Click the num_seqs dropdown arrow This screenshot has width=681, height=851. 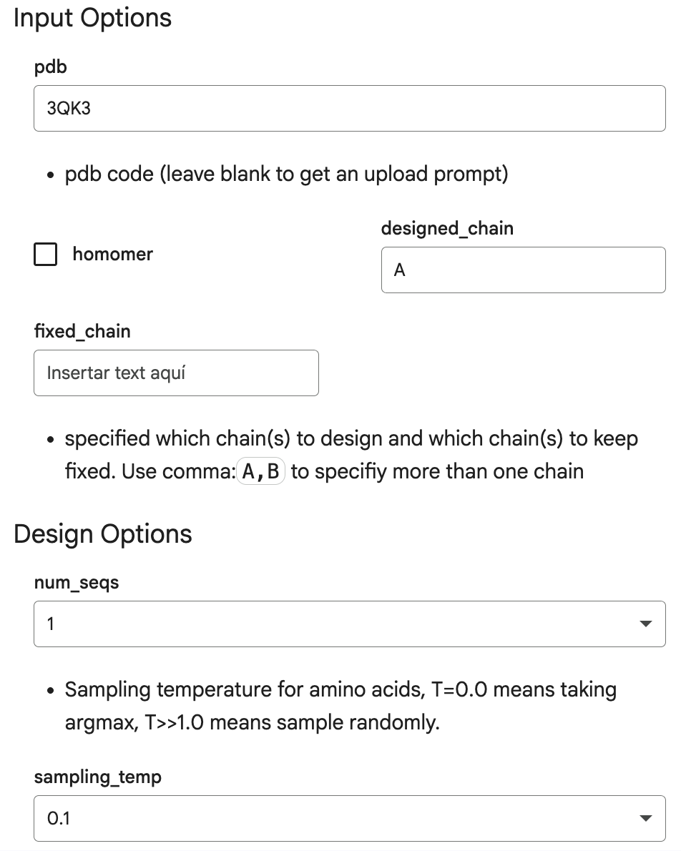coord(646,624)
